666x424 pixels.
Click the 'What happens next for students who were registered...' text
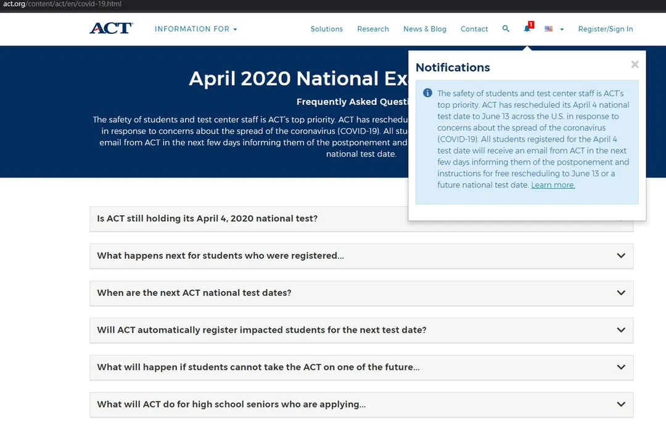[220, 256]
